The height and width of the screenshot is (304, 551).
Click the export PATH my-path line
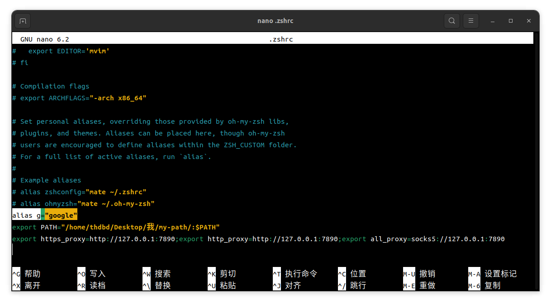tap(116, 227)
